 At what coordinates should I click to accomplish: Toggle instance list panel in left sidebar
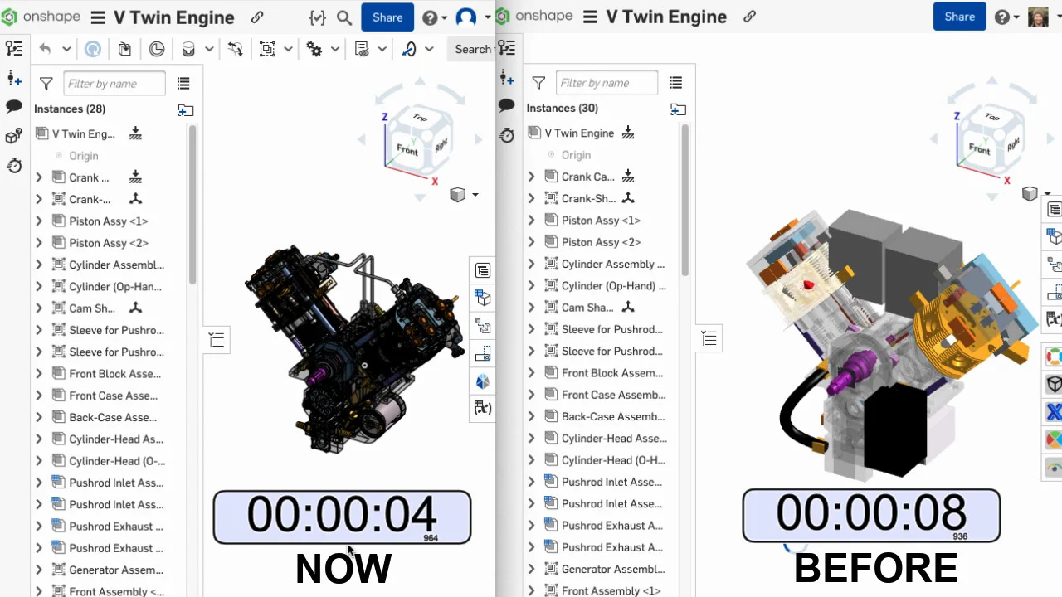click(x=14, y=48)
